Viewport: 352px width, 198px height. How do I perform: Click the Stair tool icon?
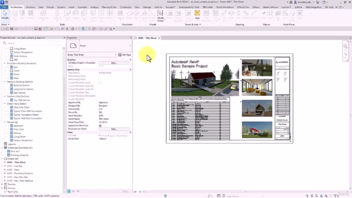tap(136, 14)
